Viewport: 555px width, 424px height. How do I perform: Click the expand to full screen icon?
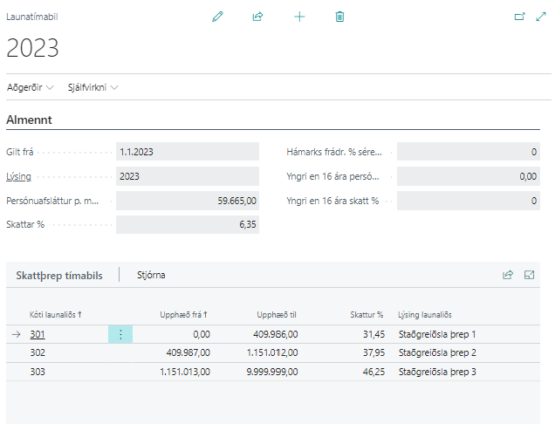tap(540, 17)
